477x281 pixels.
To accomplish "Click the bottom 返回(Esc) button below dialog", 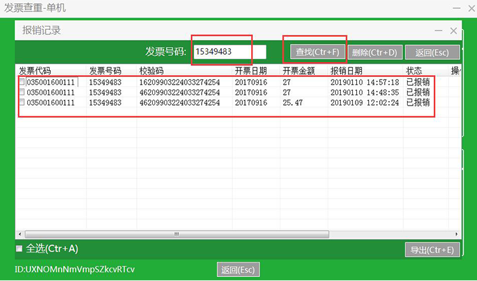I will click(x=238, y=270).
